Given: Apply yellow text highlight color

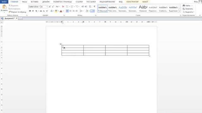Looking at the screenshot, I should (x=56, y=11).
